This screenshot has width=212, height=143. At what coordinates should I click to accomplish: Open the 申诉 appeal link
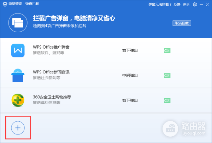tap(187, 5)
